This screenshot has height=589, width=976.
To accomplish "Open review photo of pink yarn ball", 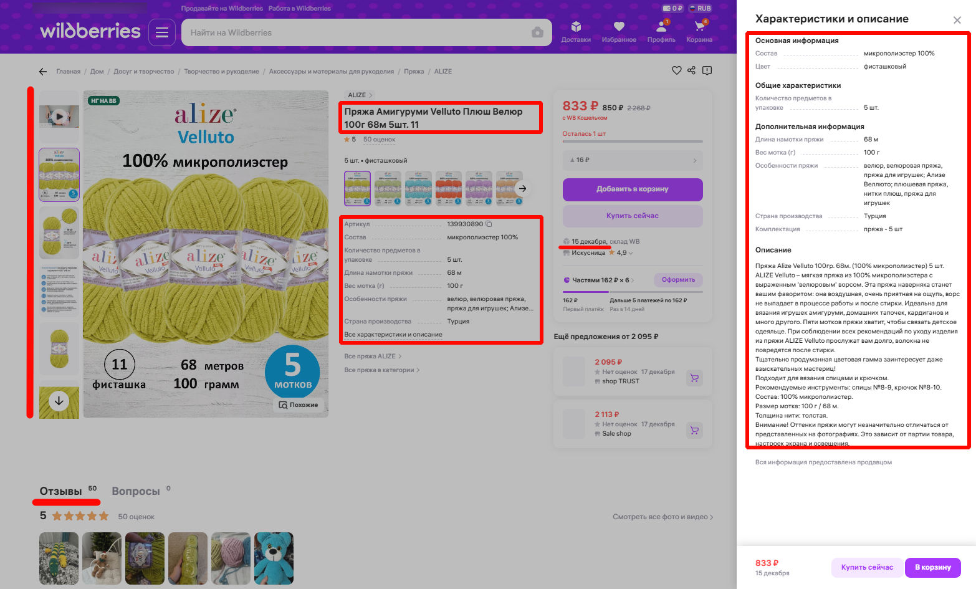I will pyautogui.click(x=231, y=558).
